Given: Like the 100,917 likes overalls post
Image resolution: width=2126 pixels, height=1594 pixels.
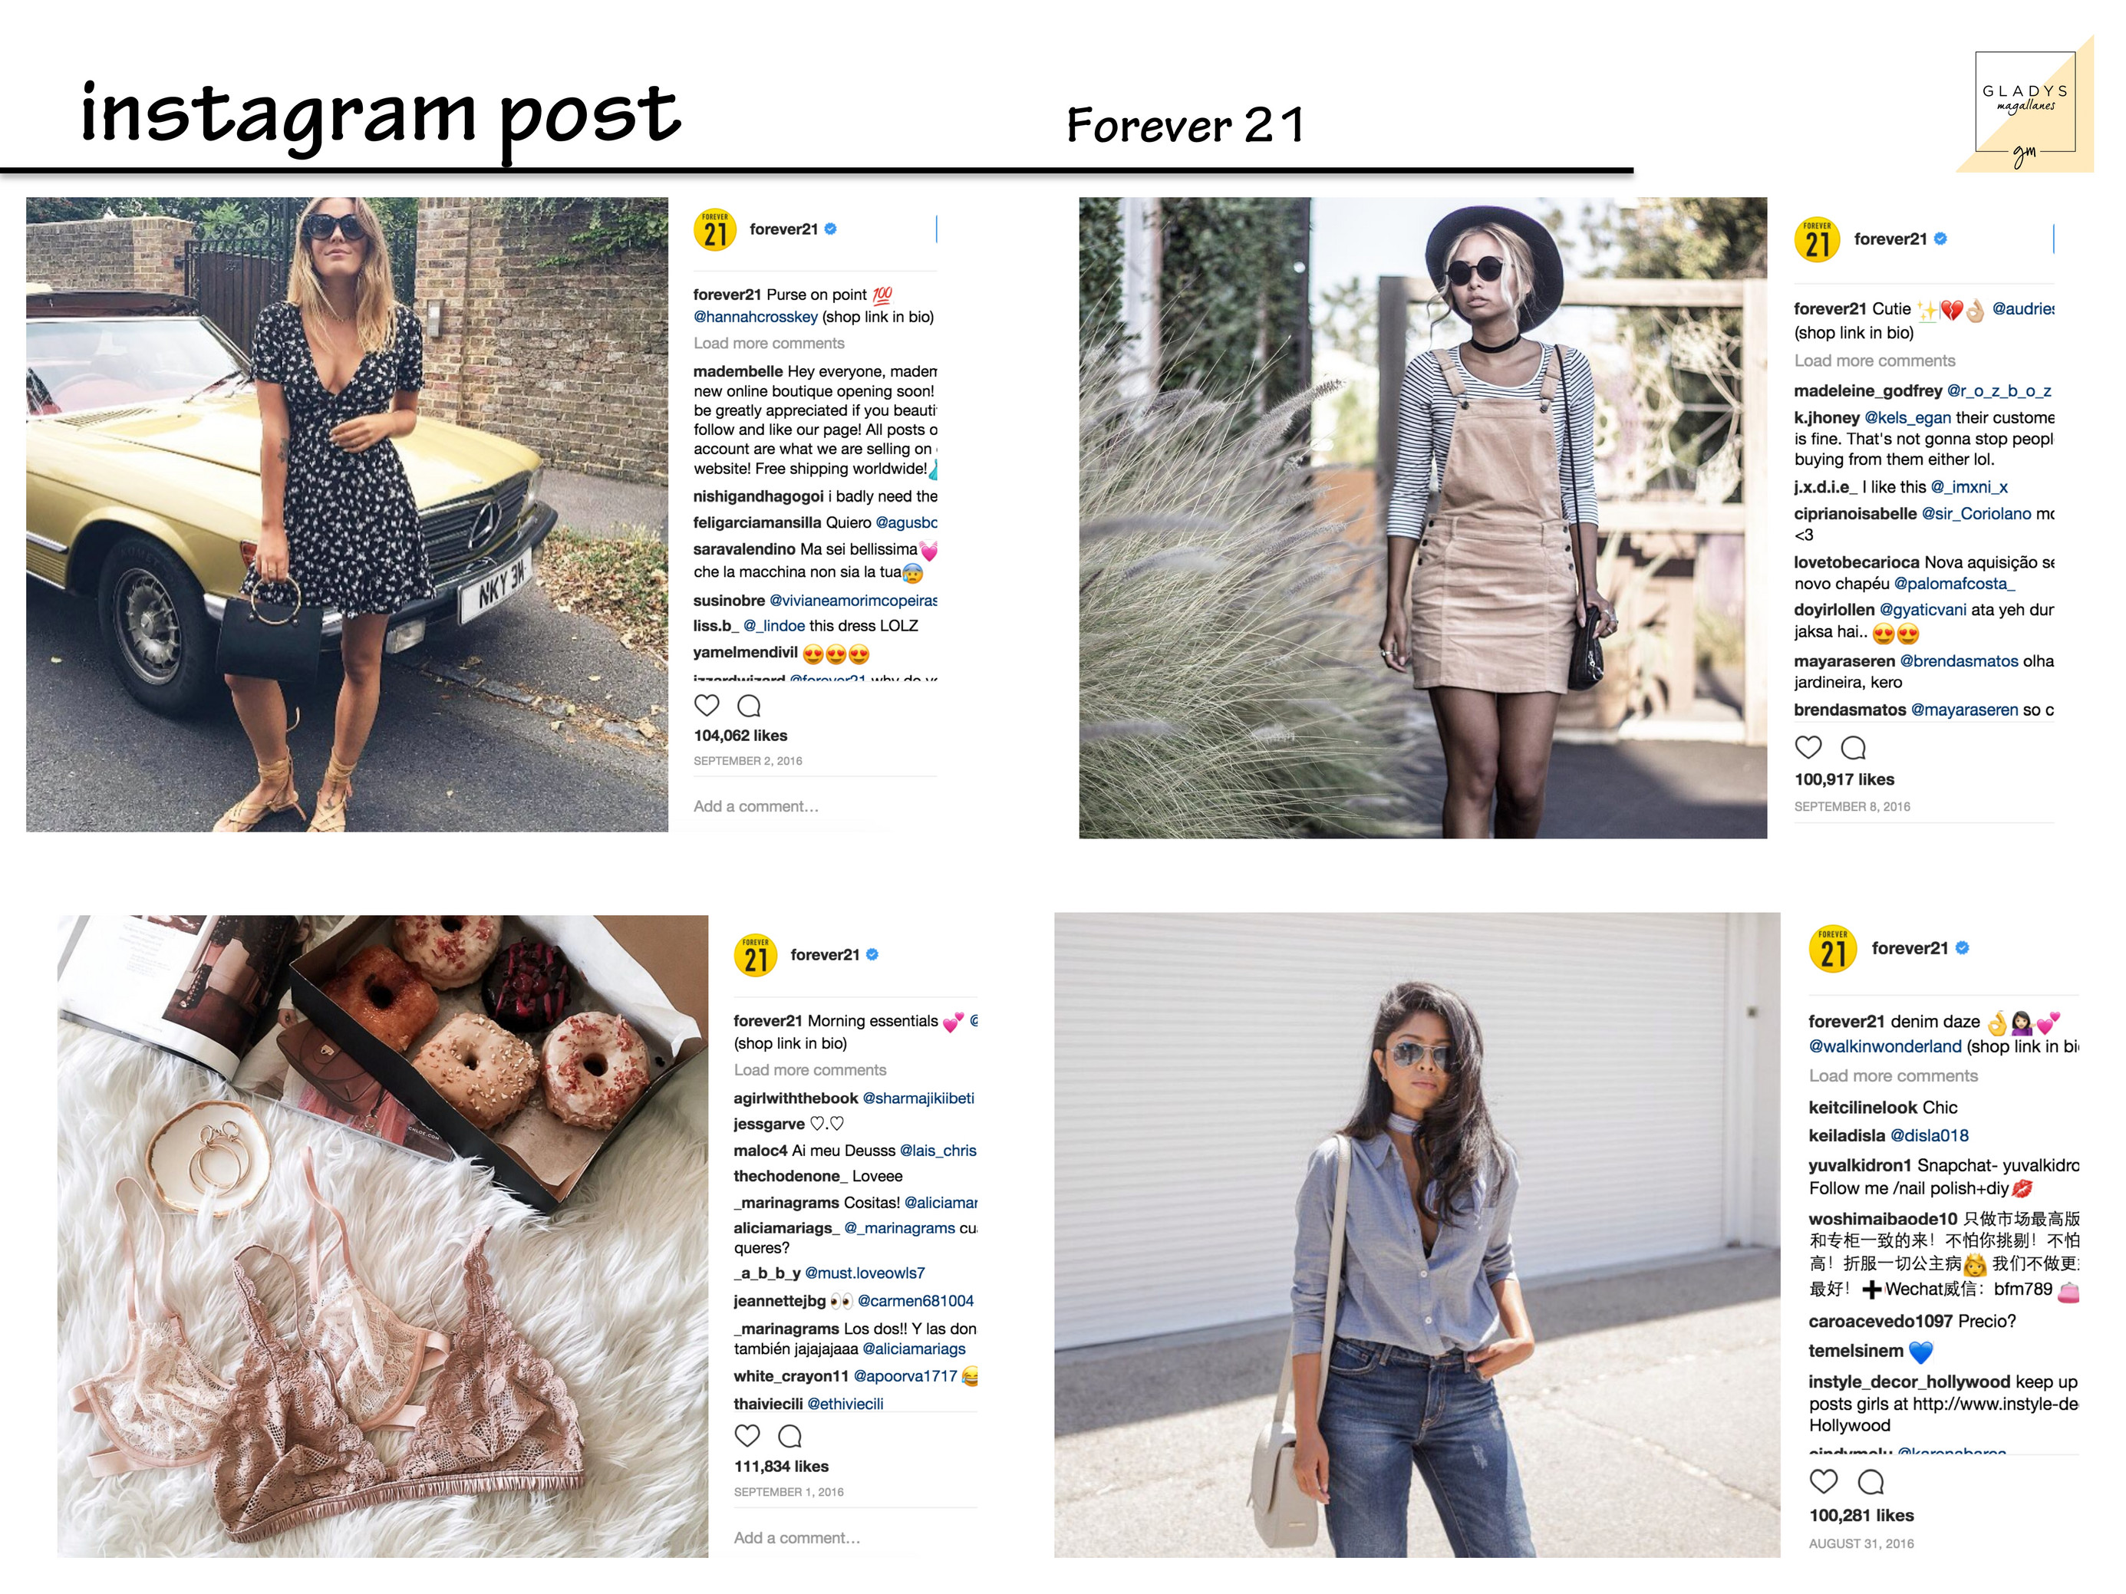Looking at the screenshot, I should click(1808, 746).
